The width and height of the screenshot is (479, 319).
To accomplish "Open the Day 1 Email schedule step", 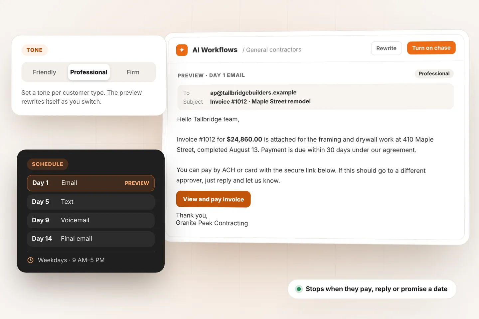I will point(91,183).
